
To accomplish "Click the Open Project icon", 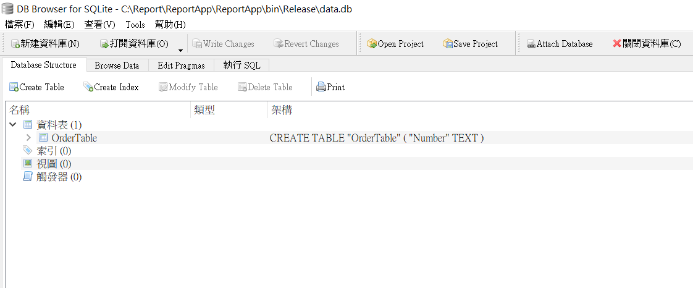I will (x=372, y=44).
